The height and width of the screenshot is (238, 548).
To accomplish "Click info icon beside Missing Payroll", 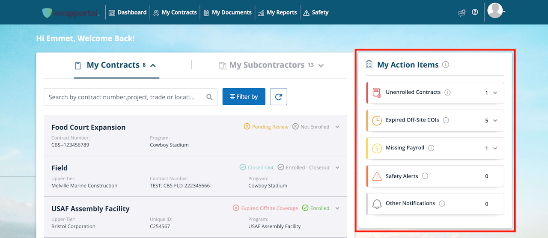I will point(431,148).
